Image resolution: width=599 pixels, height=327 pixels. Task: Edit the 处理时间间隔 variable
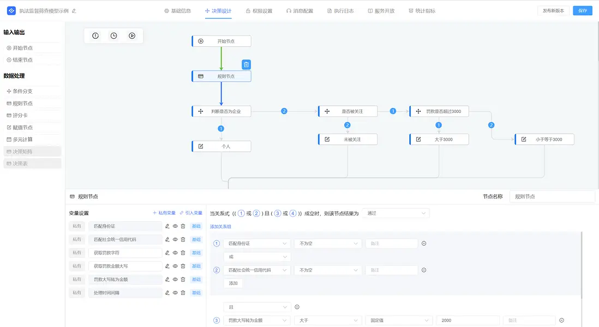(167, 293)
